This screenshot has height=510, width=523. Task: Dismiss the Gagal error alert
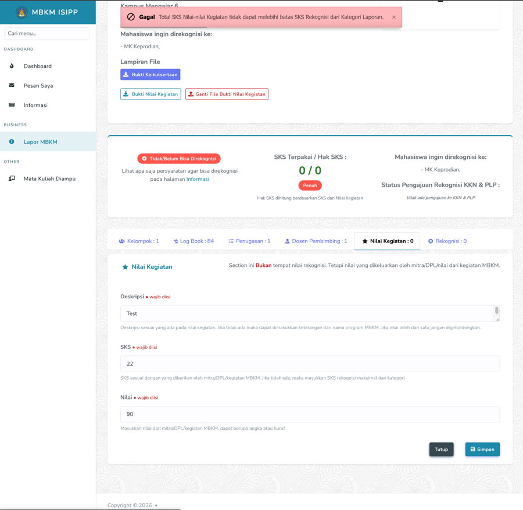(393, 17)
